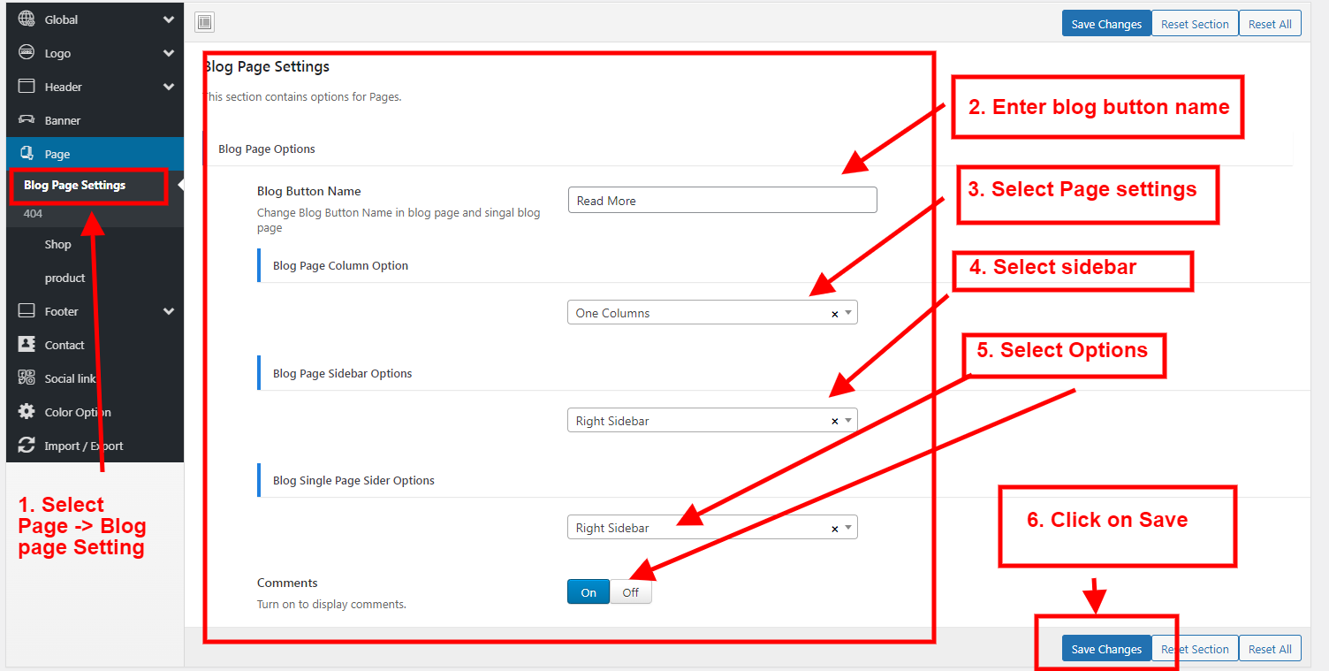This screenshot has width=1329, height=671.
Task: Click the top Reset Section button
Action: (x=1195, y=24)
